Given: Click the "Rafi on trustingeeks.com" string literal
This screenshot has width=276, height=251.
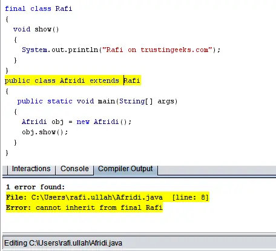Looking at the screenshot, I should (157, 50).
